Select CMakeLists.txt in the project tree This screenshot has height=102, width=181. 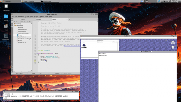[x=22, y=42]
